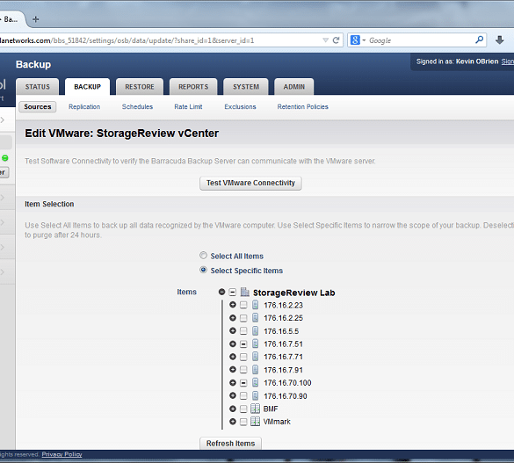The height and width of the screenshot is (463, 514).
Task: Check the 176.16.5.5 checkbox
Action: coord(243,331)
